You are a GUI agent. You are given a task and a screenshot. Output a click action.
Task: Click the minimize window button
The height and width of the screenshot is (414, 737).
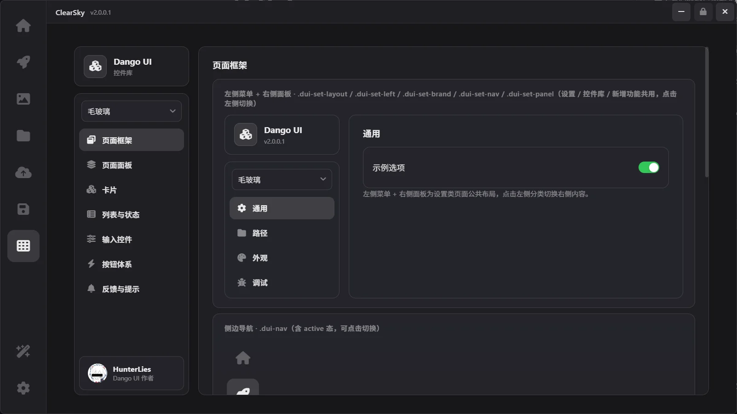pyautogui.click(x=681, y=12)
